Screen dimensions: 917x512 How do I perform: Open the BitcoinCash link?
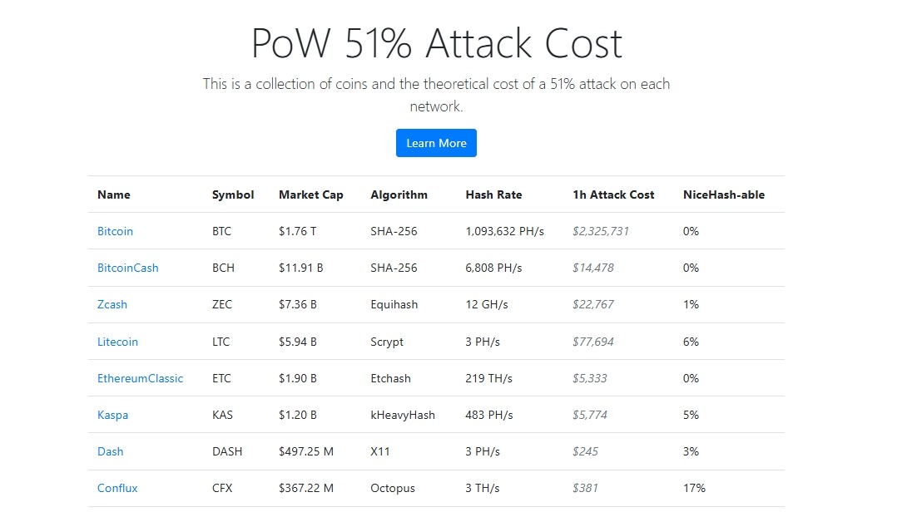click(x=127, y=268)
